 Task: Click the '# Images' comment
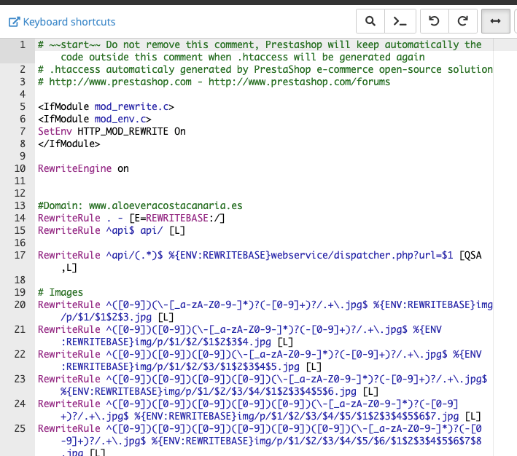point(61,292)
